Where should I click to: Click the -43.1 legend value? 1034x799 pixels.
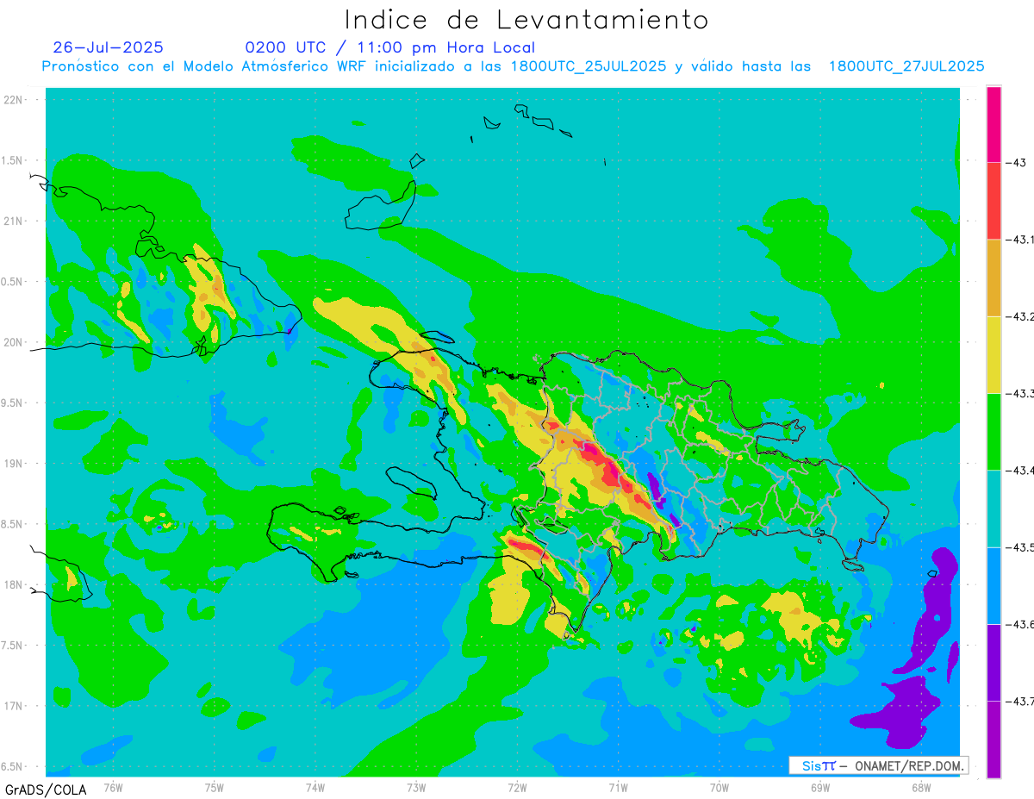pos(1020,240)
